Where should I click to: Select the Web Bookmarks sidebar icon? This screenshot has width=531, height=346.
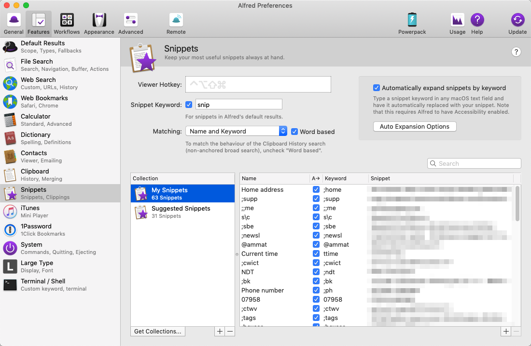tap(10, 102)
